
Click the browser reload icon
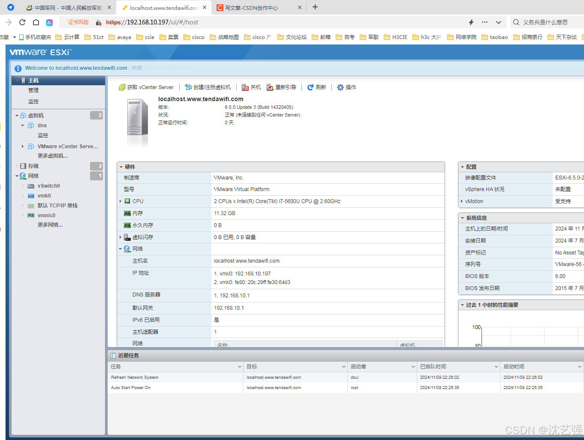coord(22,22)
